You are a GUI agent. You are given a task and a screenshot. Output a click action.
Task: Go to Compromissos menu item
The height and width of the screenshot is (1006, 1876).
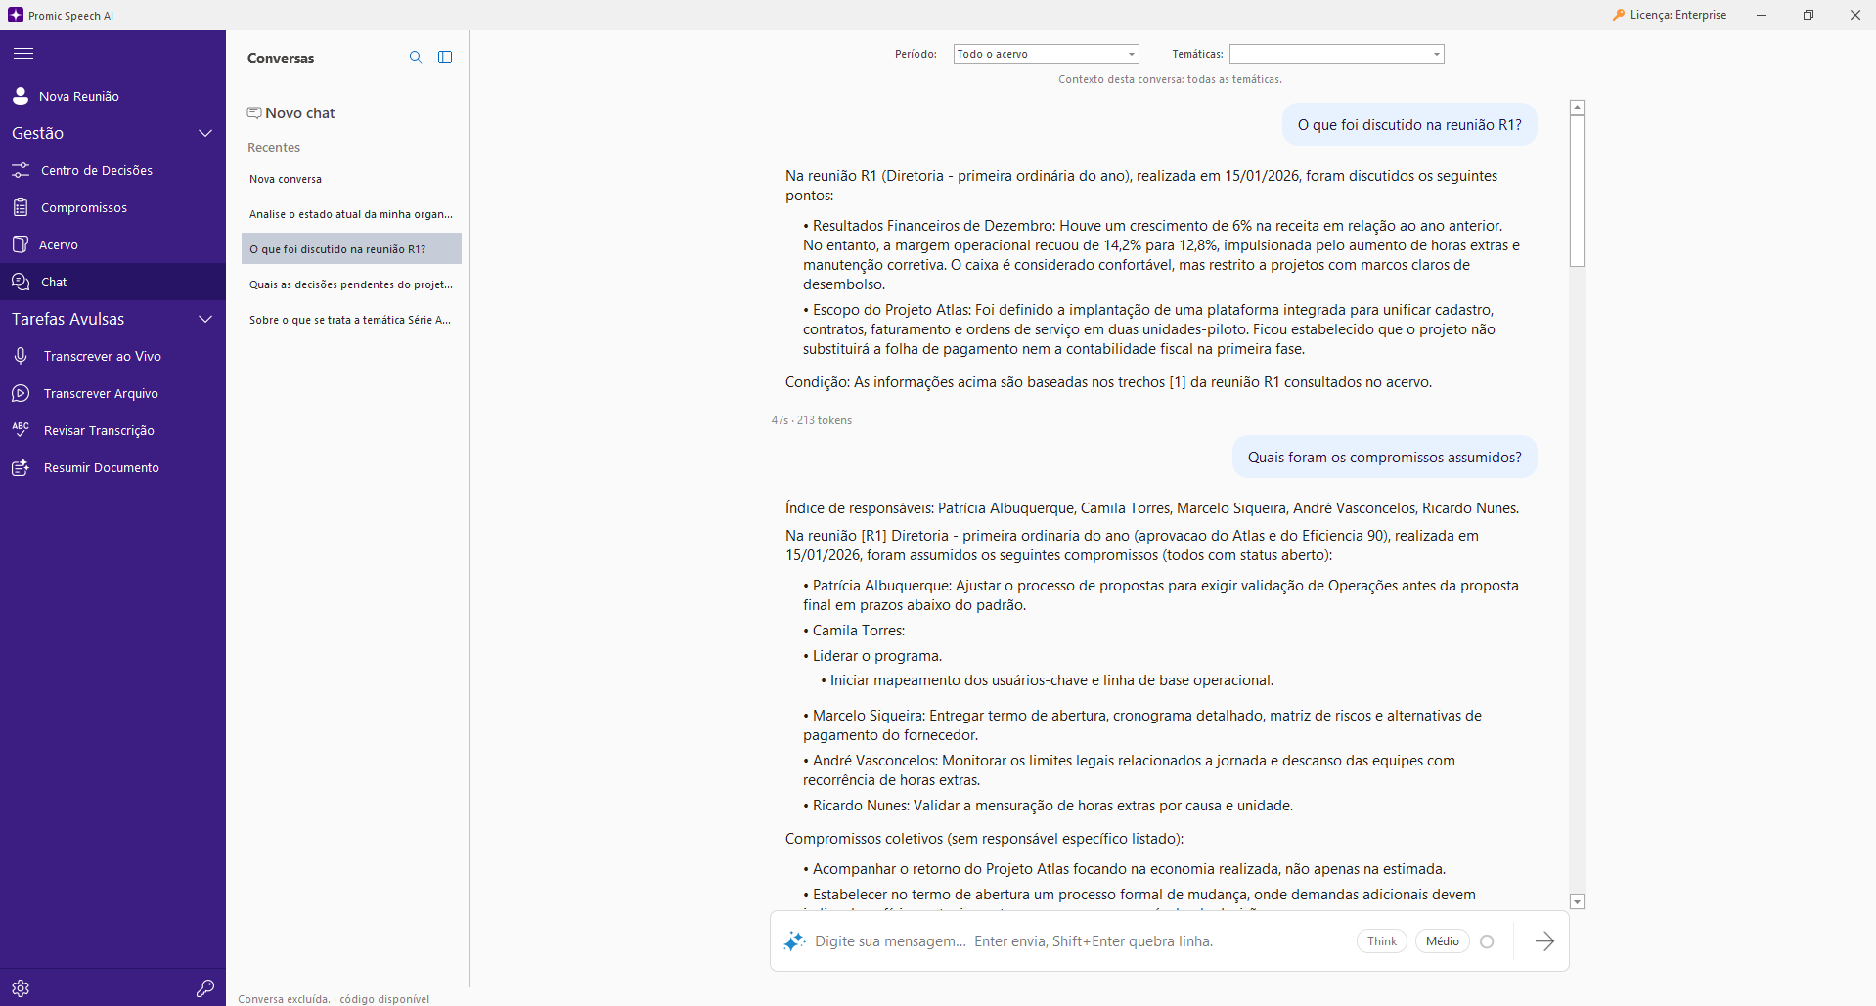(112, 207)
